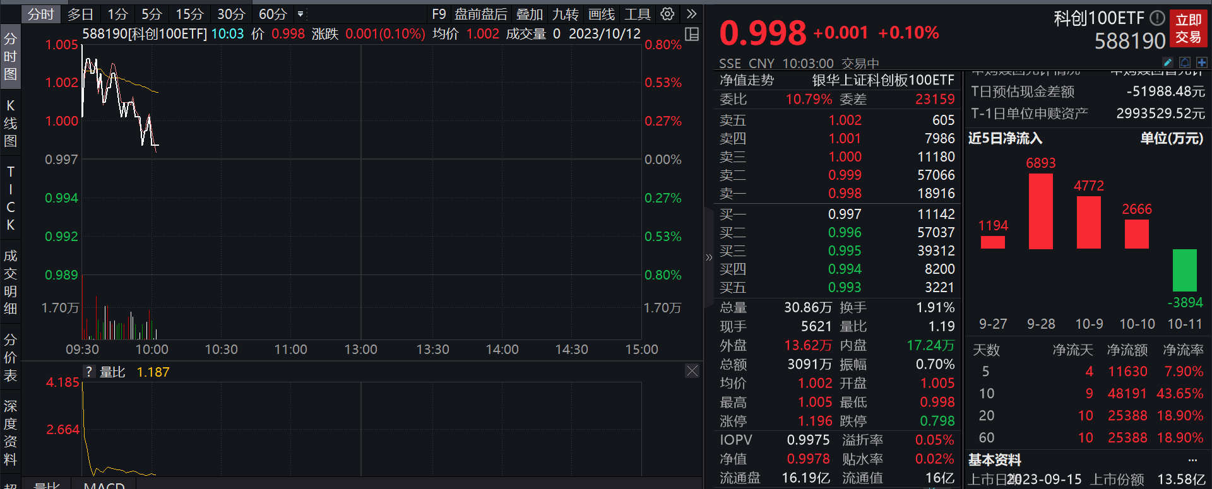
Task: Click the 6893 net inflow bar for 9-28
Action: [x=1041, y=211]
